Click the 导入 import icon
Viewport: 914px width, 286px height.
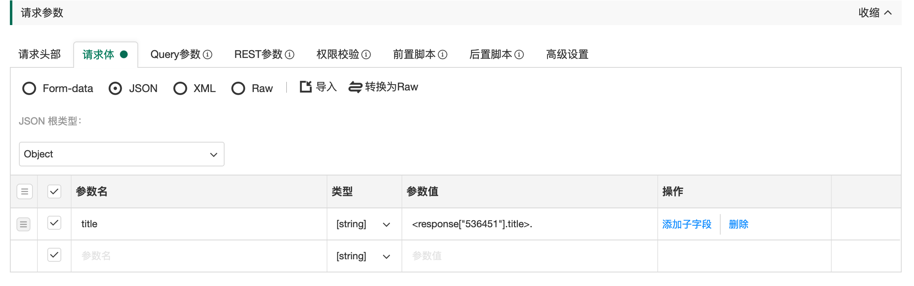coord(306,87)
